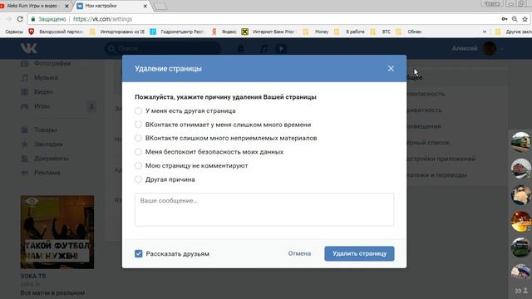Viewport: 532px width, 299px height.
Task: Open a new browser tab
Action: click(160, 6)
